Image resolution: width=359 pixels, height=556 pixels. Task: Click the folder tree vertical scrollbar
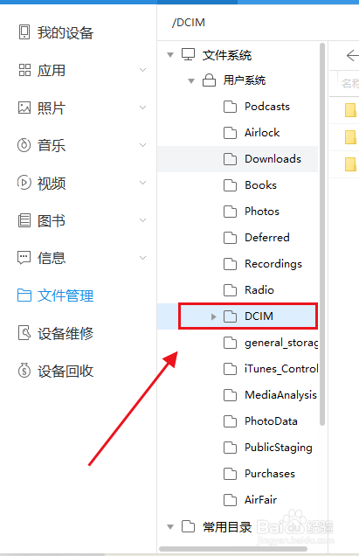pos(322,234)
